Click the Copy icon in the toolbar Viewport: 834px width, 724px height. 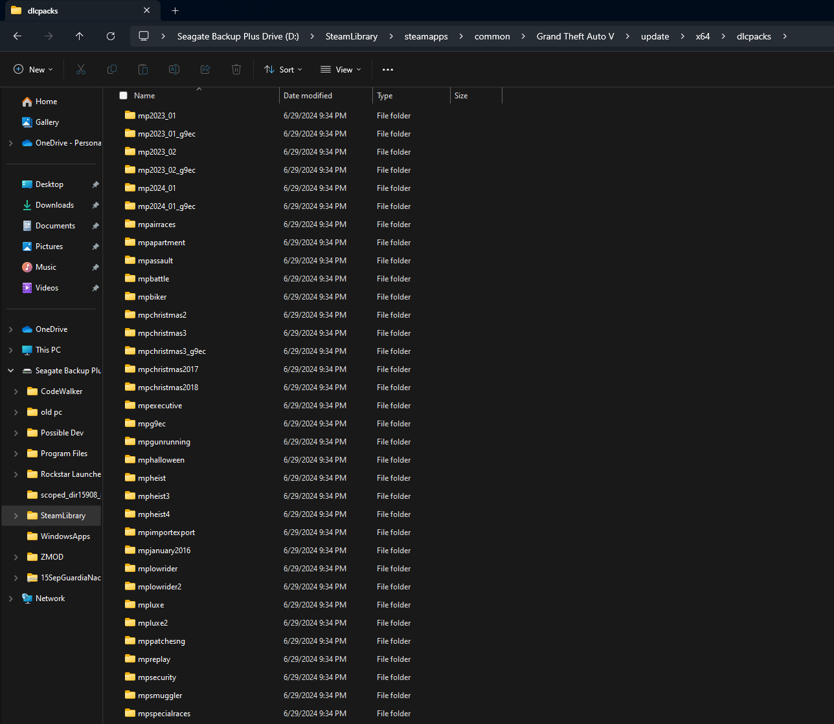click(111, 69)
